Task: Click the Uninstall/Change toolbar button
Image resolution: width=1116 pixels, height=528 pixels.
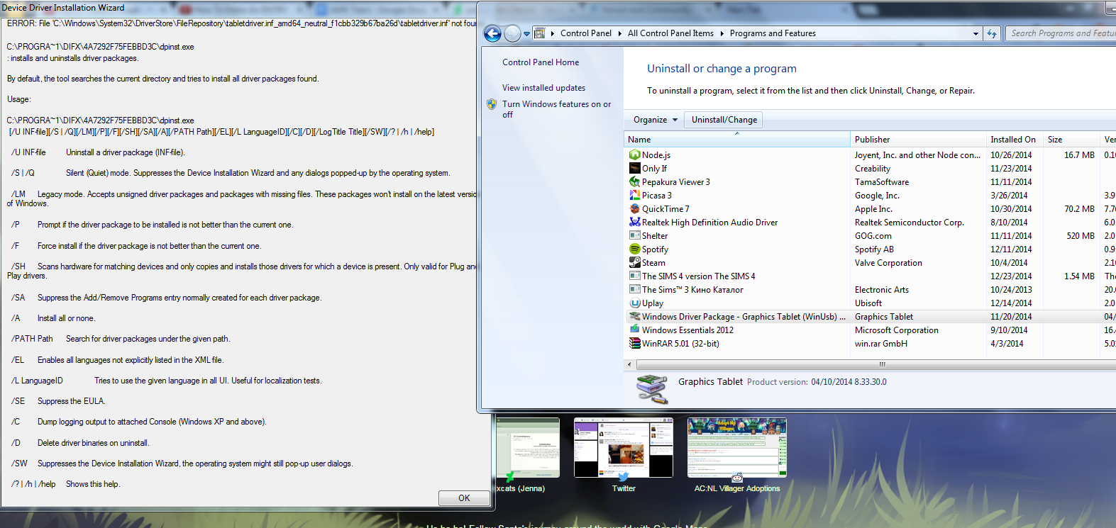Action: coord(724,120)
